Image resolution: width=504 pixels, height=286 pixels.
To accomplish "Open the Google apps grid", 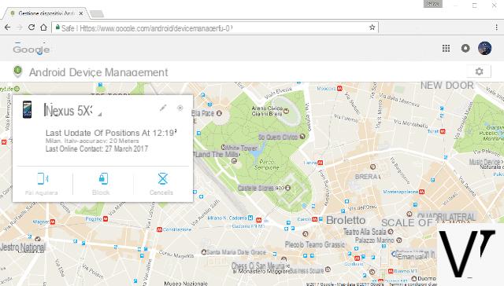I will [446, 49].
